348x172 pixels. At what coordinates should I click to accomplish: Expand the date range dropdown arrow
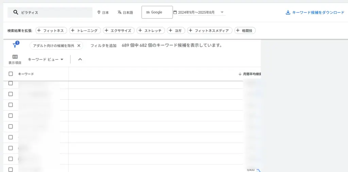(222, 13)
